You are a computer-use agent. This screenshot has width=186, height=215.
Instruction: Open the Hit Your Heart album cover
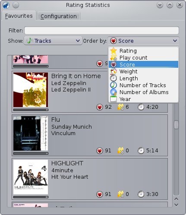click(31, 177)
